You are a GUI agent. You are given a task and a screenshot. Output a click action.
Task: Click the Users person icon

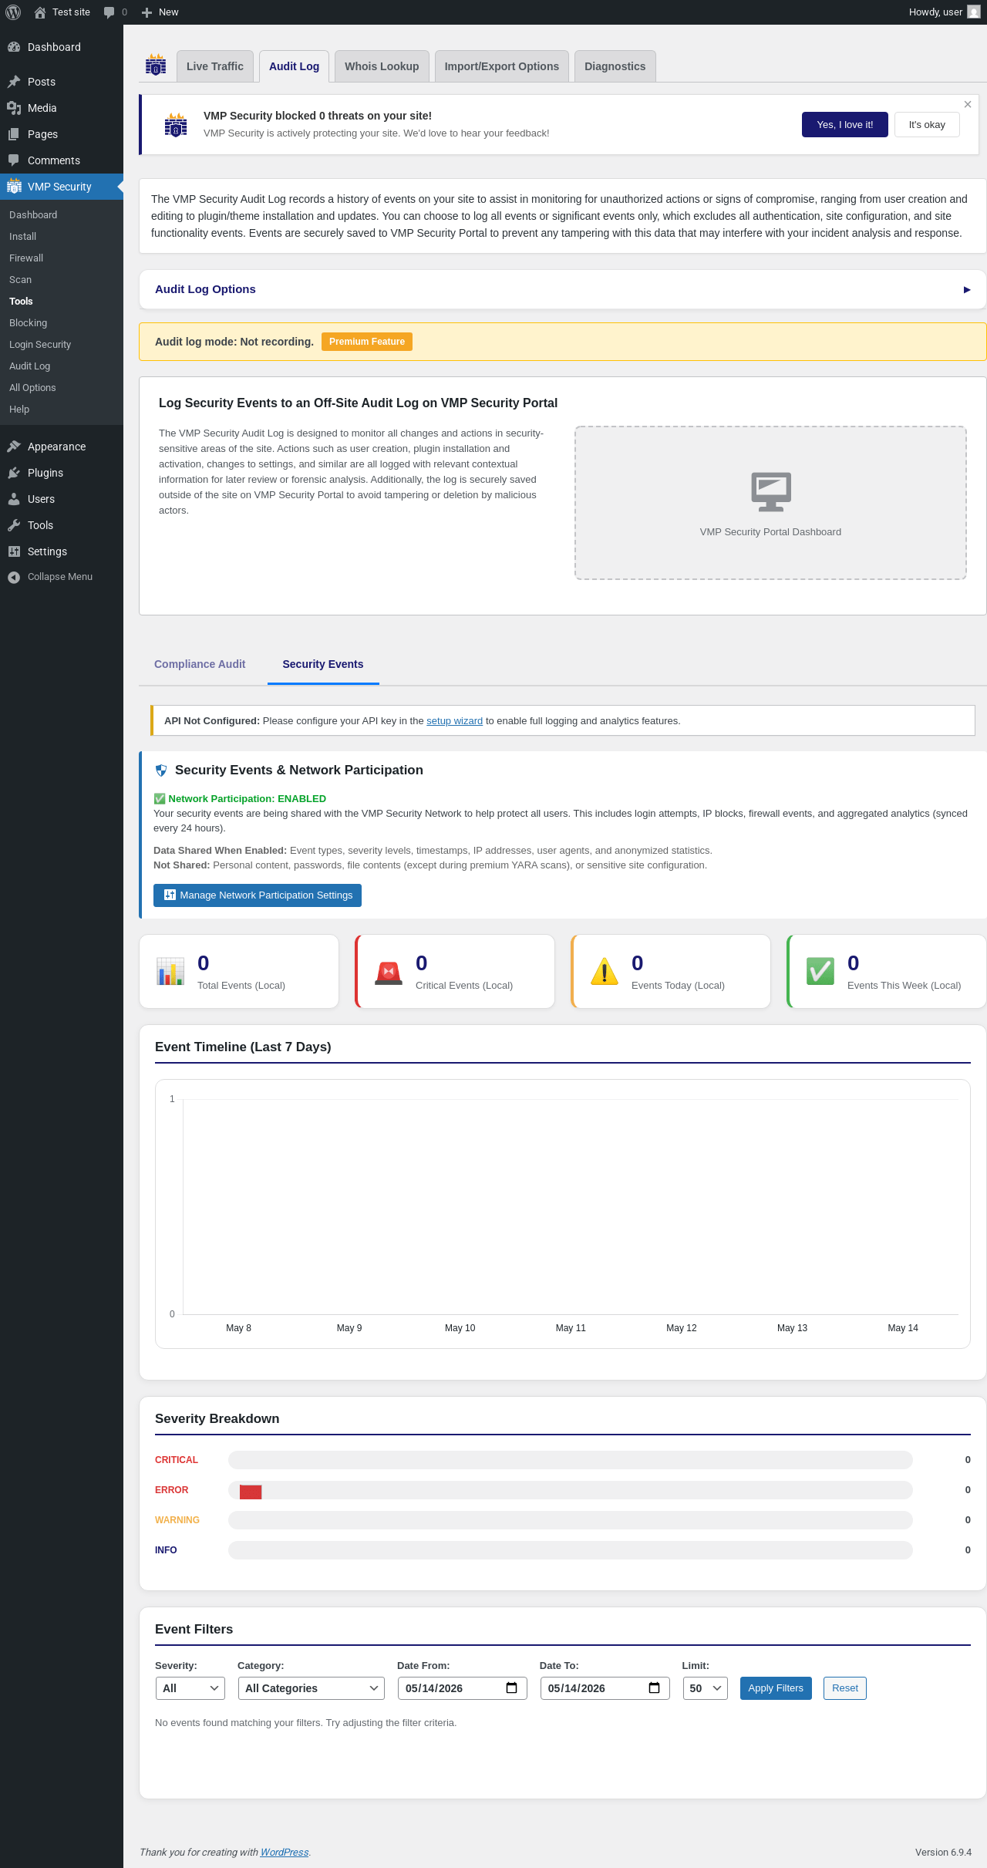[x=14, y=499]
